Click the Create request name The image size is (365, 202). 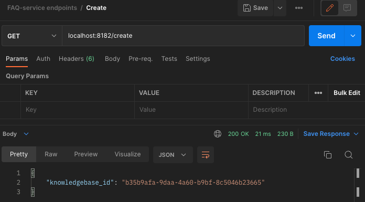(x=96, y=8)
